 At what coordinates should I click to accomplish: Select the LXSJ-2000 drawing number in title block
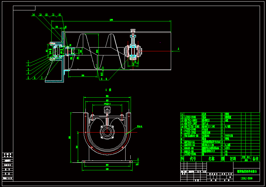(246, 178)
